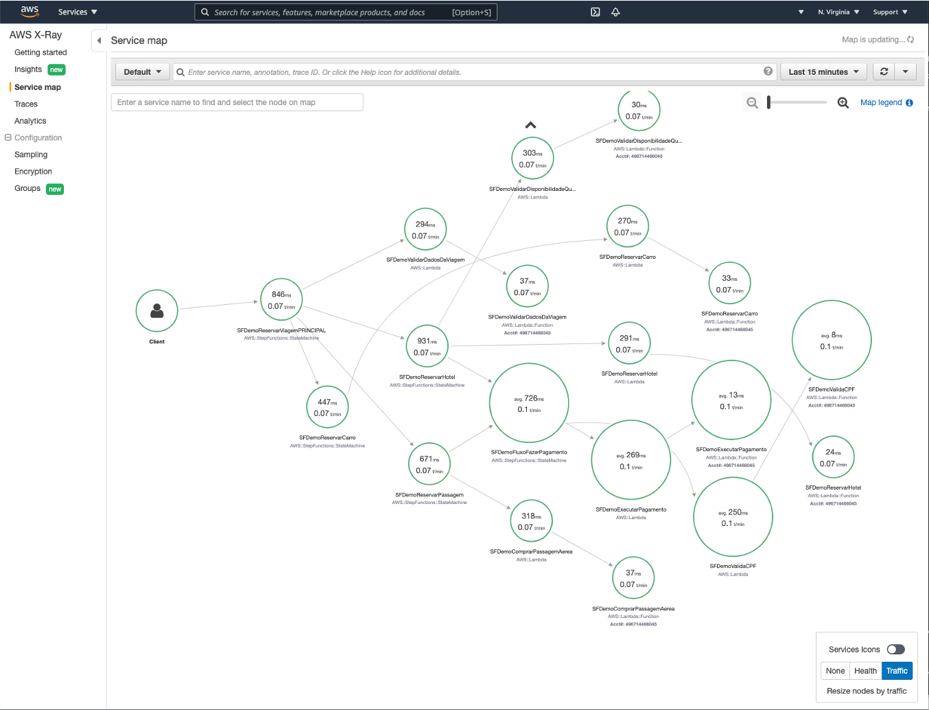
Task: Open Analytics in the sidebar
Action: tap(30, 121)
